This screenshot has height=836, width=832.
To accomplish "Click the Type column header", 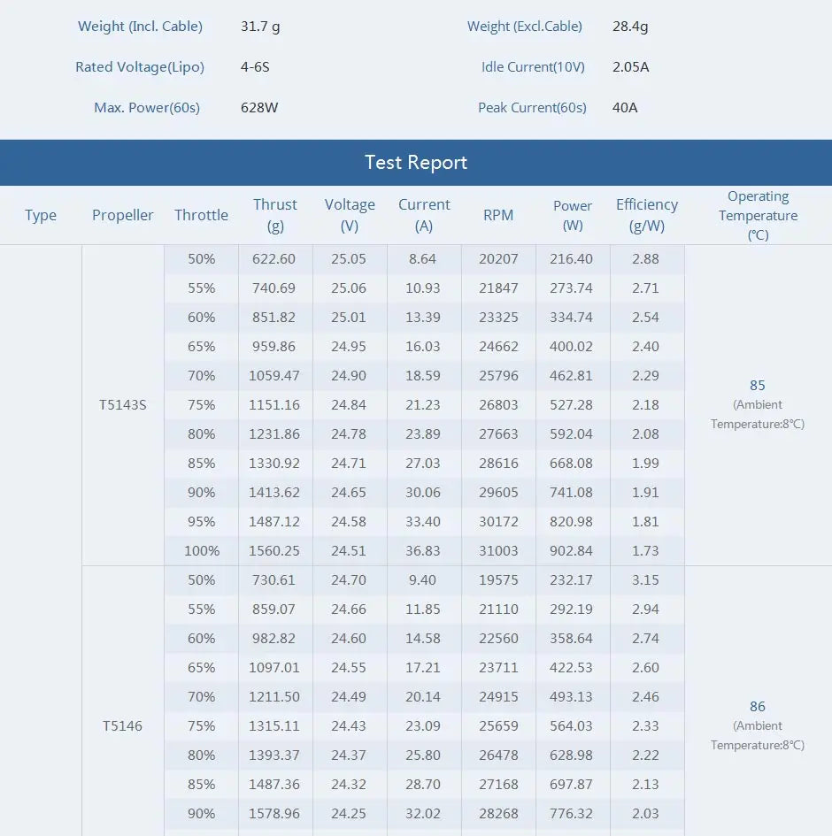I will click(x=41, y=215).
